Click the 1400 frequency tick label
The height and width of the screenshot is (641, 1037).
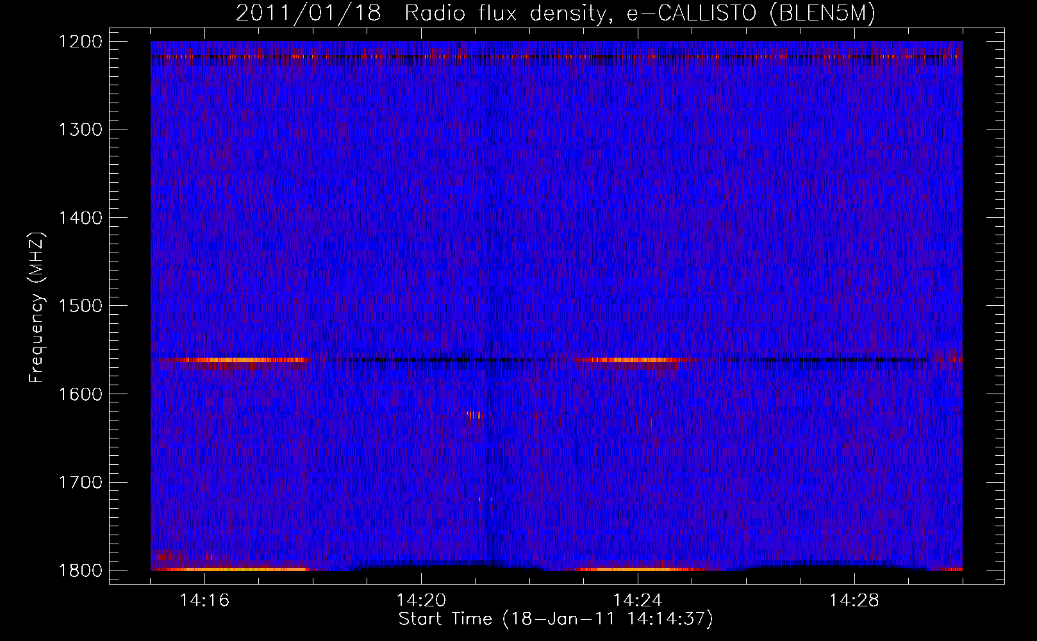tap(80, 218)
